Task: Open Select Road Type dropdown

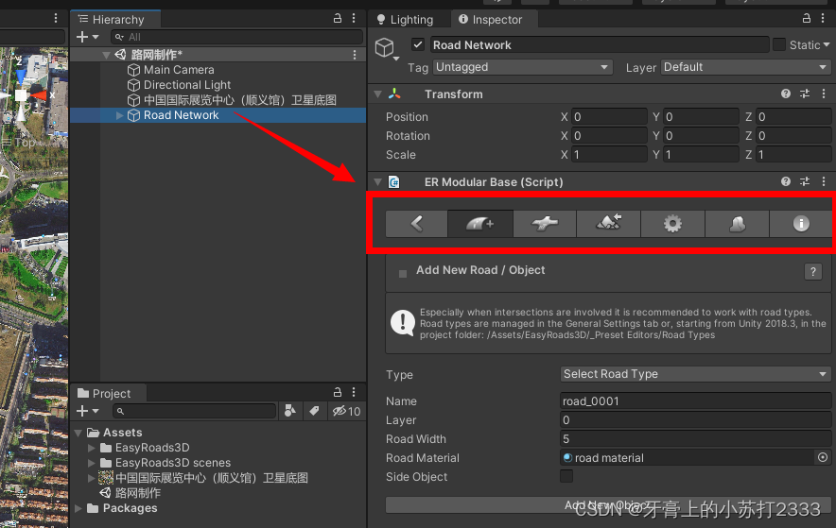Action: click(696, 374)
